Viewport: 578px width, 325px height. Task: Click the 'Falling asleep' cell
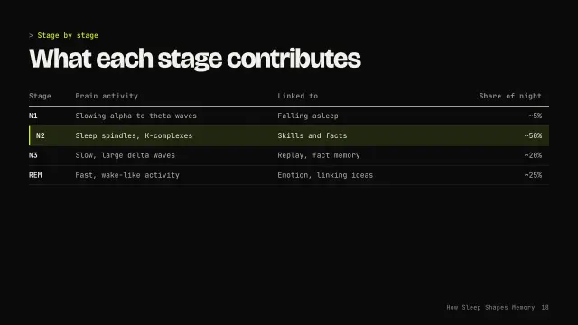click(308, 116)
